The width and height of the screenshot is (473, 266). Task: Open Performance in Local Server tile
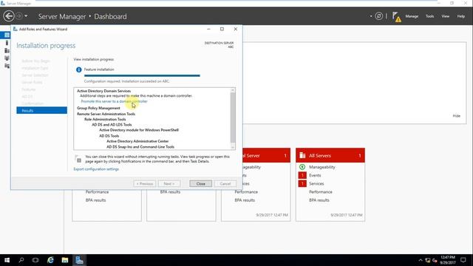pyautogui.click(x=246, y=192)
